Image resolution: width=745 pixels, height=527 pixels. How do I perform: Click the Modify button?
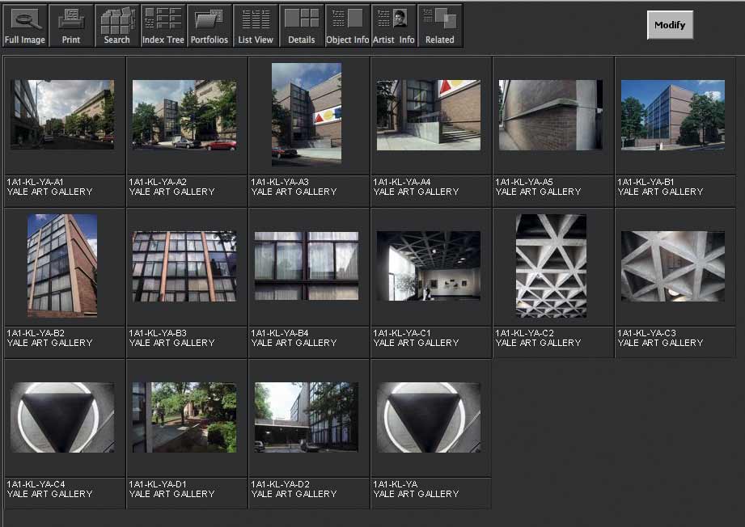[x=670, y=25]
